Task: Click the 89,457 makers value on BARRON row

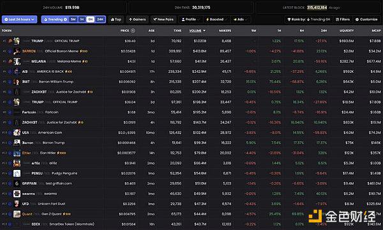Action: [225, 51]
